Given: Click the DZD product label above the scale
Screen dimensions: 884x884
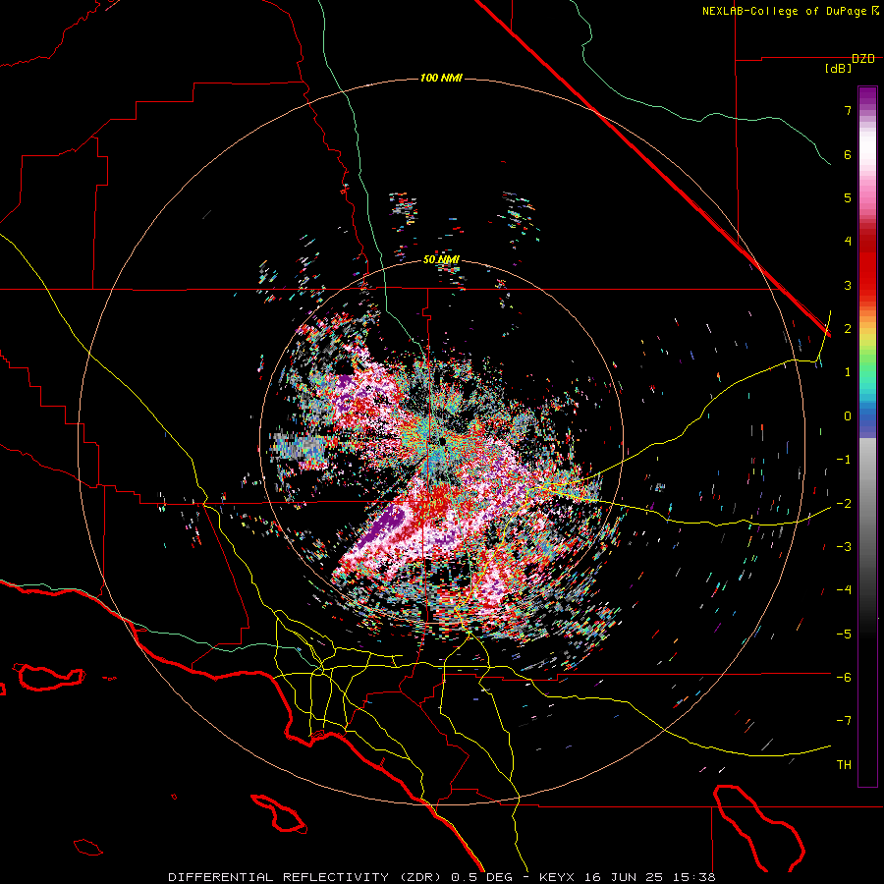Looking at the screenshot, I should coord(863,59).
